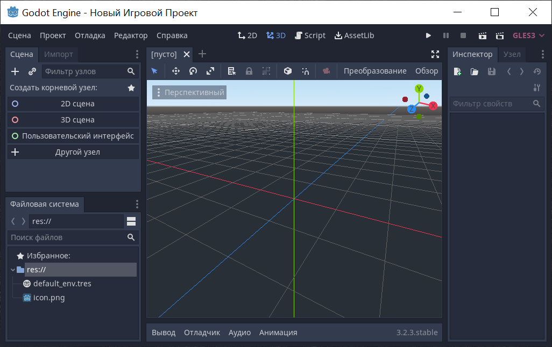Play the project
This screenshot has width=552, height=347.
point(428,35)
